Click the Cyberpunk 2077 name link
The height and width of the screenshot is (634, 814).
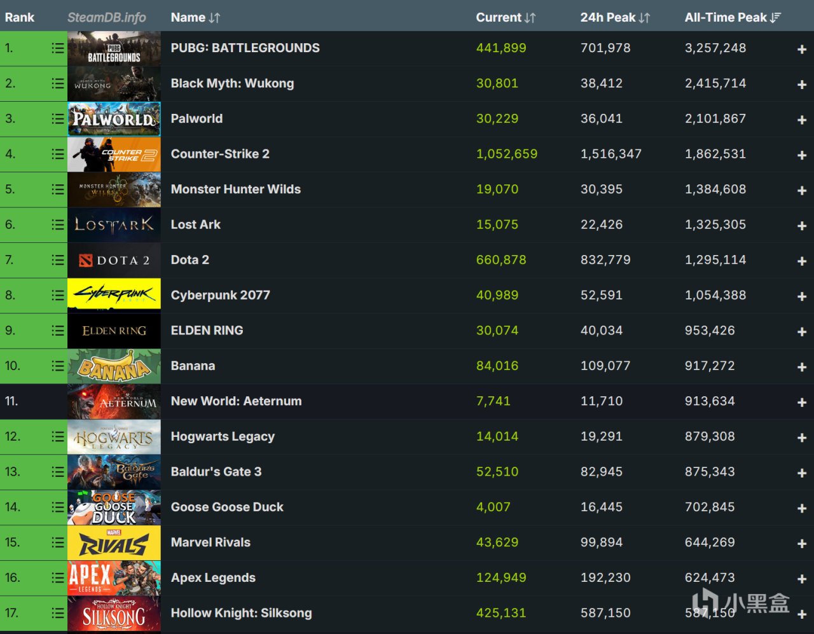[x=221, y=295]
